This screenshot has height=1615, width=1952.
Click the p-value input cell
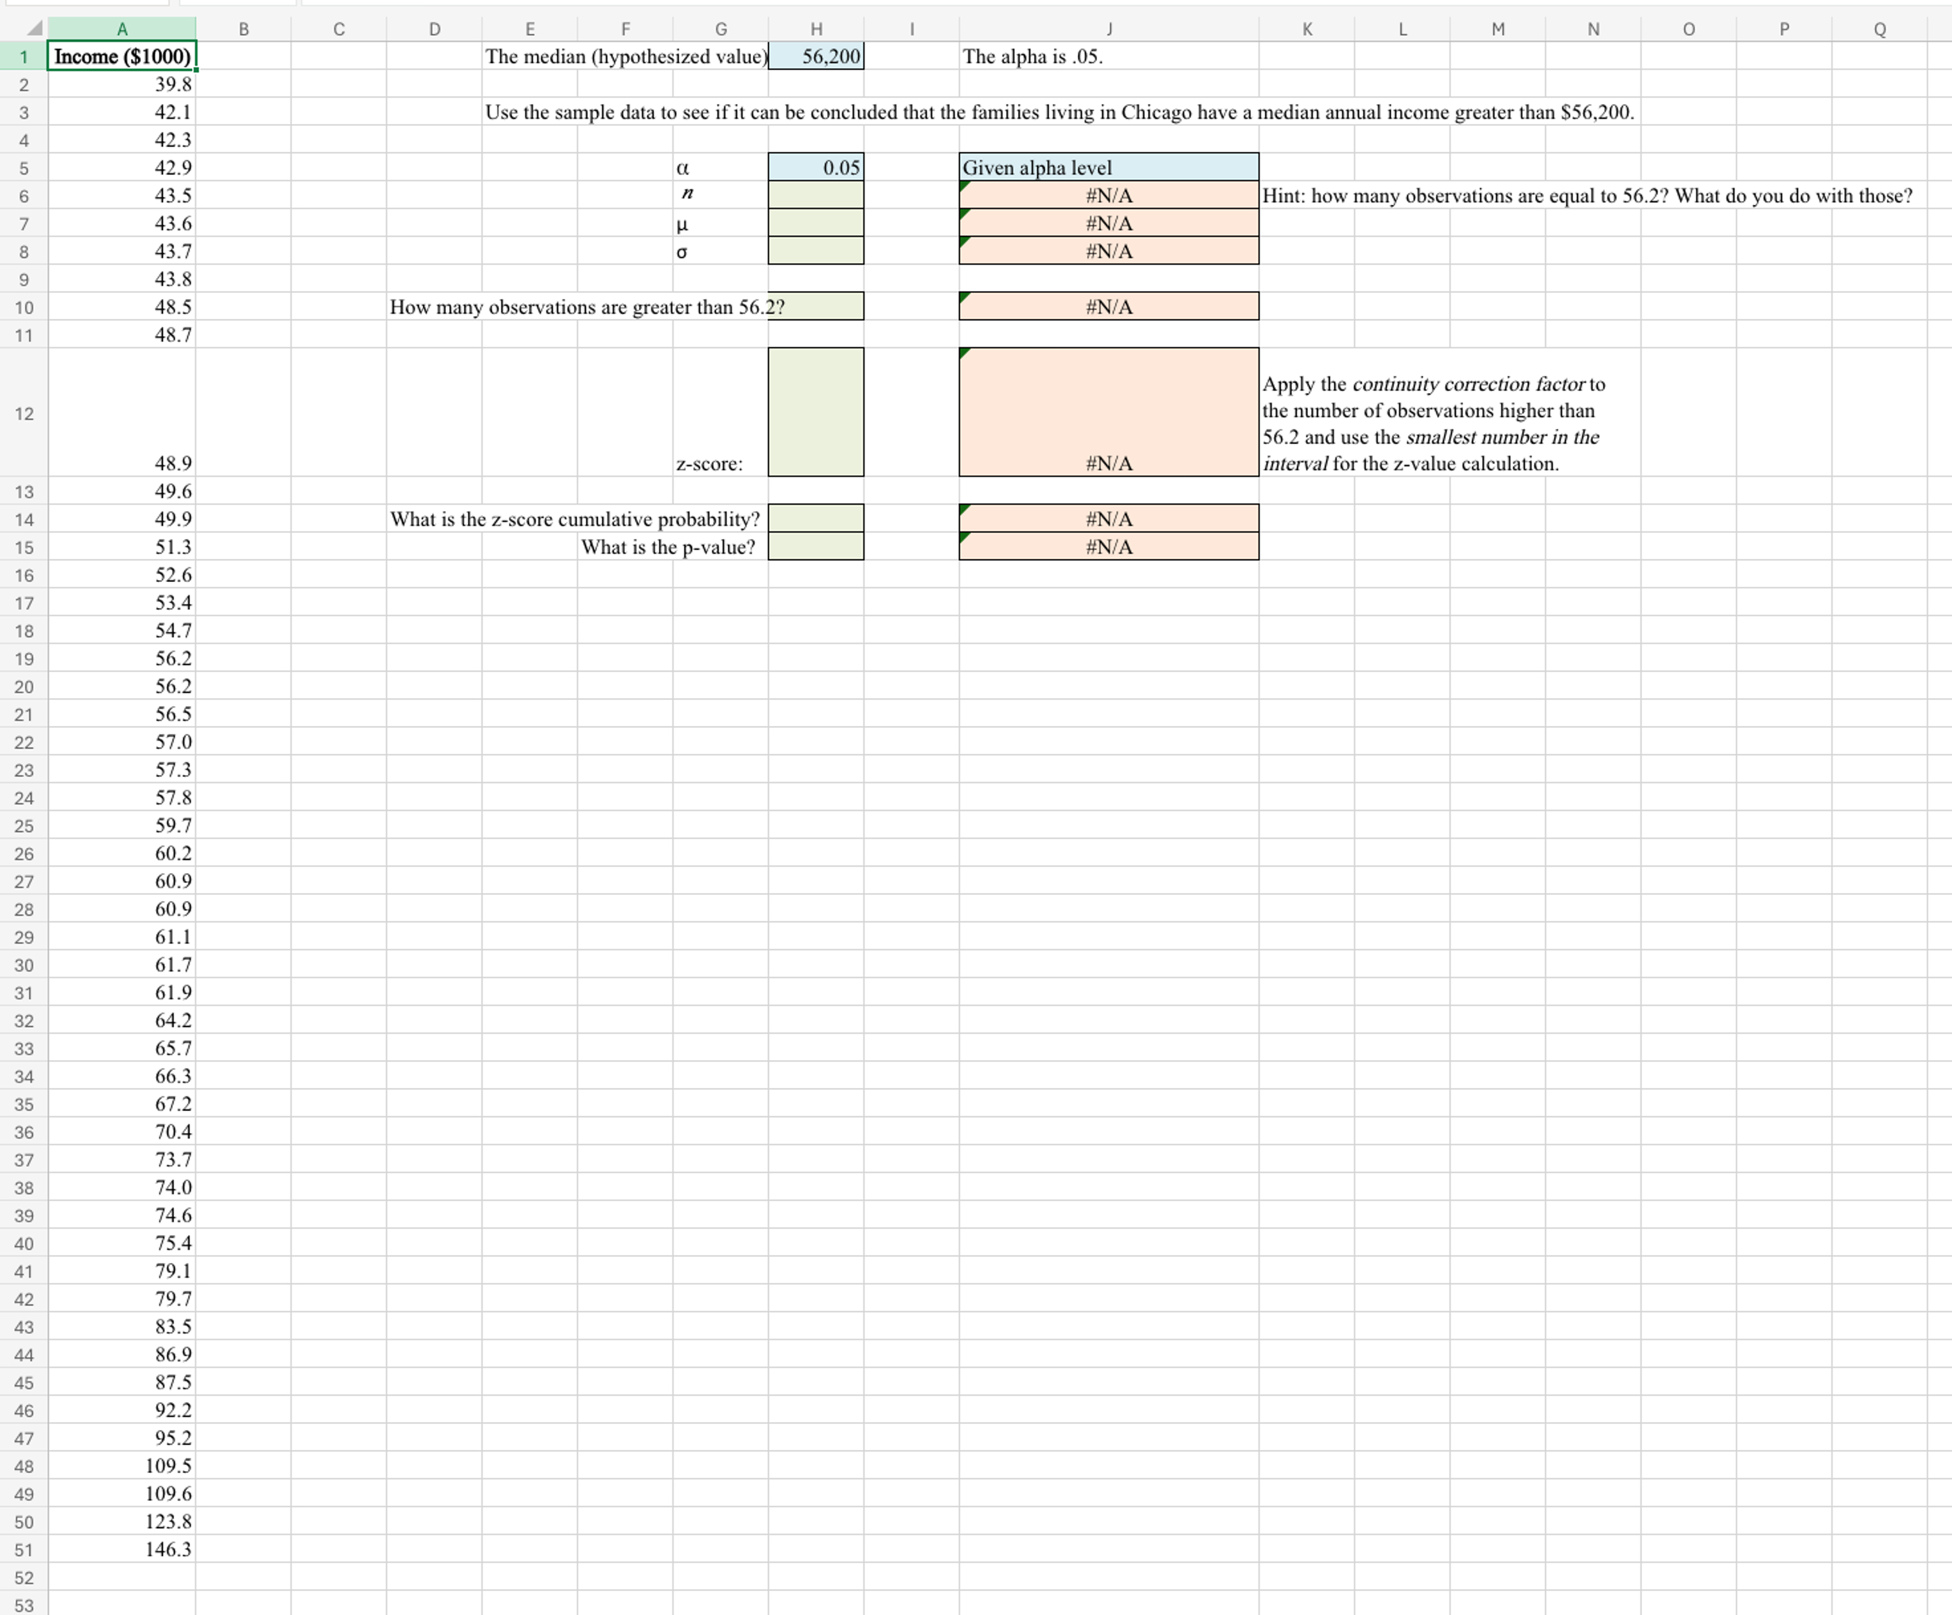pyautogui.click(x=816, y=546)
